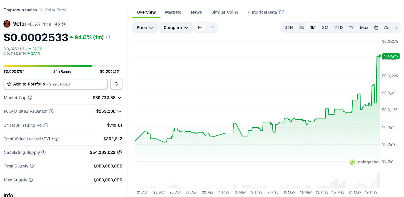Select the Max time range

[364, 28]
